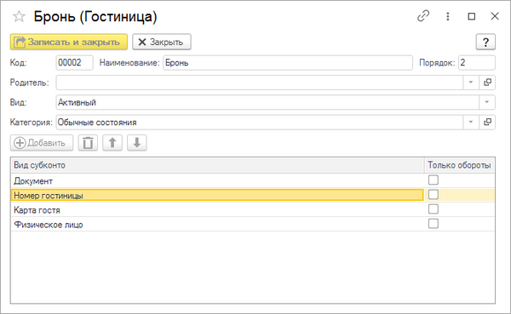
Task: Open help with the question mark button
Action: 485,42
